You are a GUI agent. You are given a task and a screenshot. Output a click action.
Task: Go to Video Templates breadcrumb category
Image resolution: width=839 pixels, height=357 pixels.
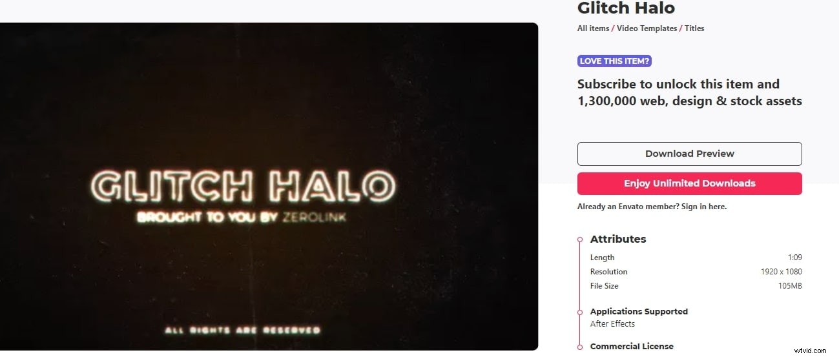[647, 28]
